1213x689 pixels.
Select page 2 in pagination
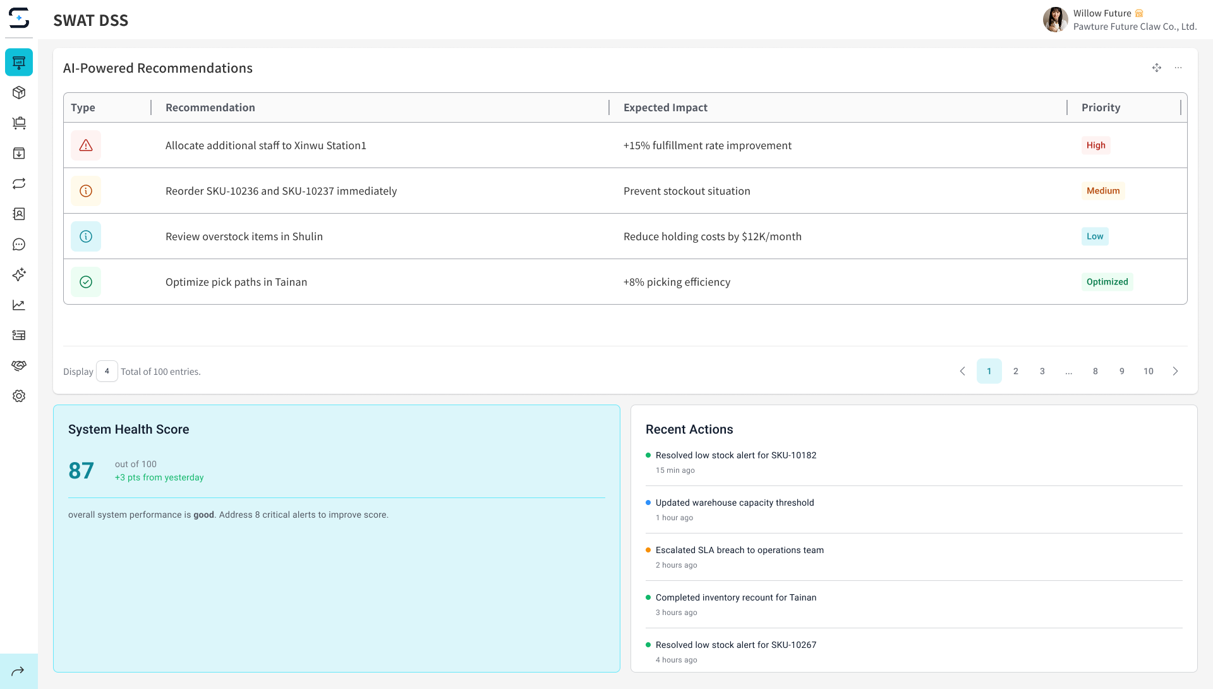tap(1016, 371)
